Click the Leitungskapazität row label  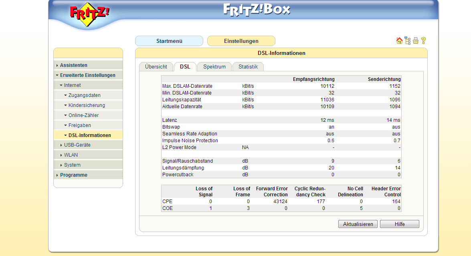coord(182,100)
